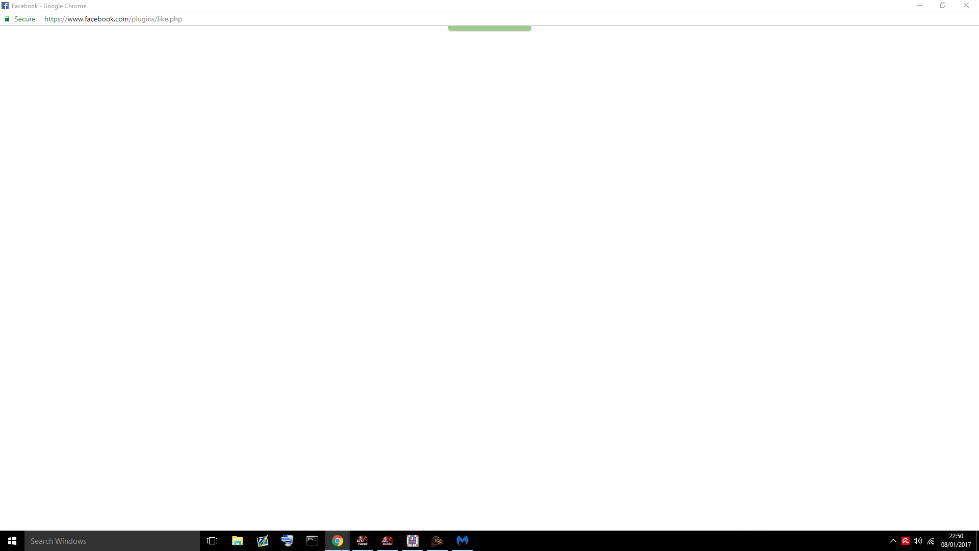Open the blue checkered M taskbar icon
979x551 pixels.
tap(412, 541)
